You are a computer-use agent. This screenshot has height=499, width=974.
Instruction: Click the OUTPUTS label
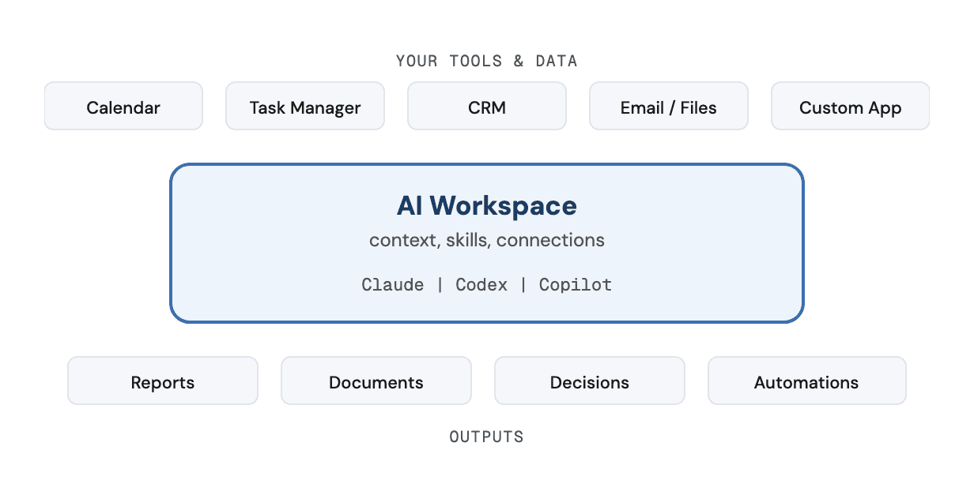pos(487,437)
